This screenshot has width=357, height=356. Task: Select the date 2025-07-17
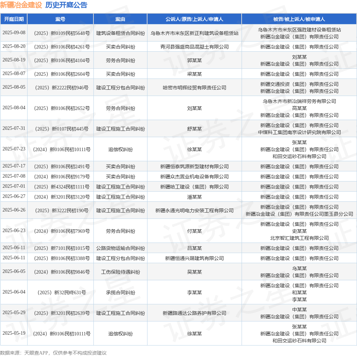pos(14,166)
